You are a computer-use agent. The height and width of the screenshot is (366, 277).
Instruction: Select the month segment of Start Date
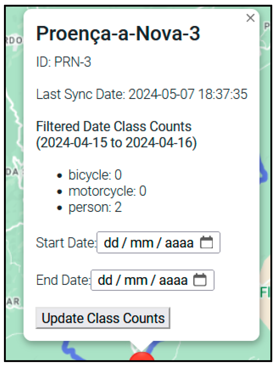142,243
